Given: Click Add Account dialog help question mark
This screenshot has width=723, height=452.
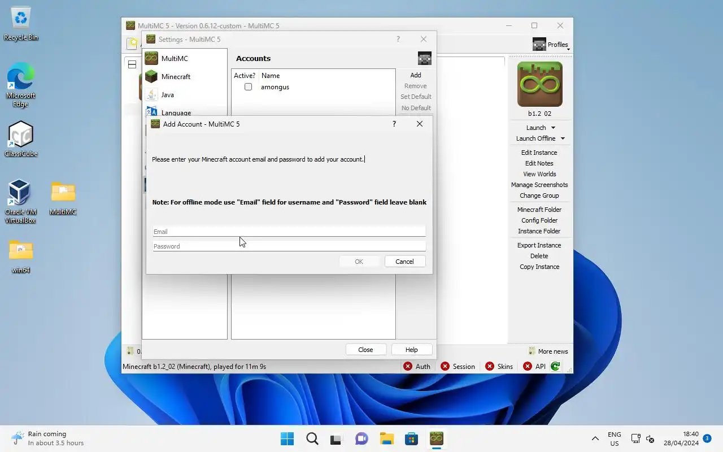Looking at the screenshot, I should [394, 124].
